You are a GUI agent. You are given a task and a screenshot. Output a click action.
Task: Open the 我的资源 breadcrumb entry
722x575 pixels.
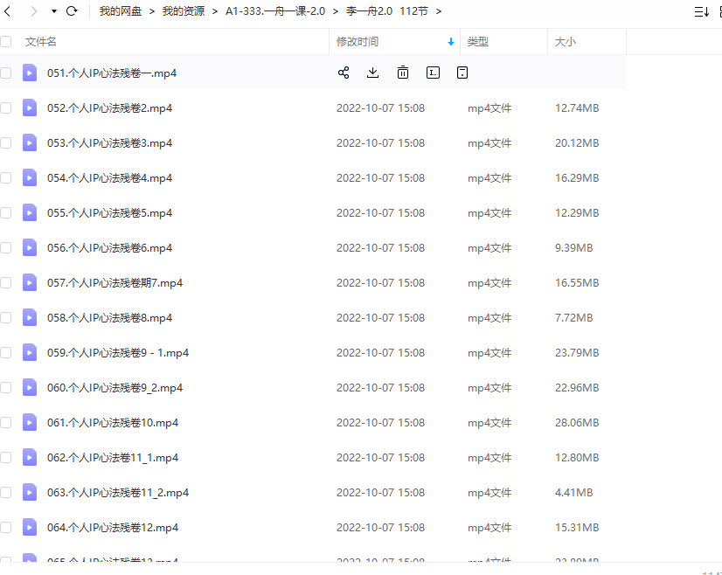click(x=184, y=11)
